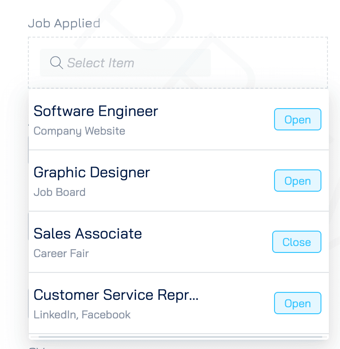Click blank space between Sales Associate and Close
Screen dimensions: 340x349
(x=207, y=242)
